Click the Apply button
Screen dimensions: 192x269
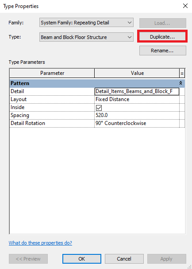pos(166,259)
